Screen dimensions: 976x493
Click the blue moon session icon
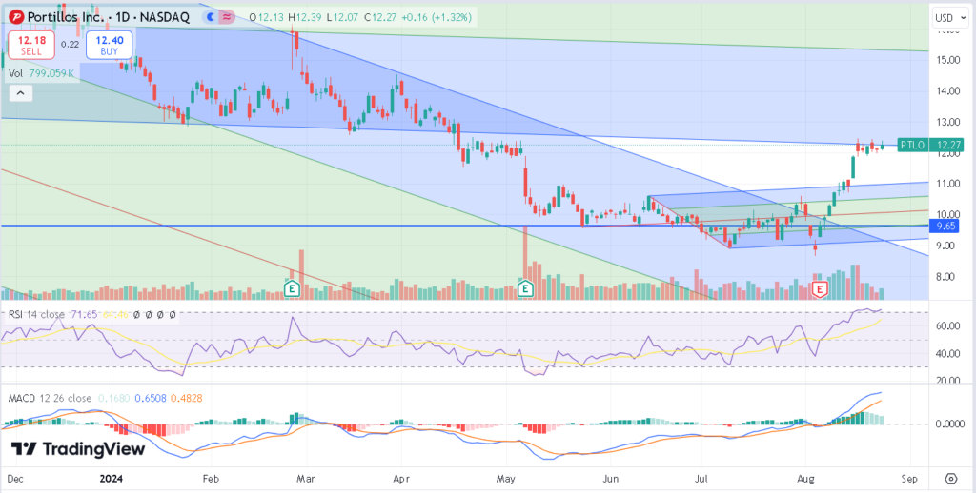tap(211, 17)
